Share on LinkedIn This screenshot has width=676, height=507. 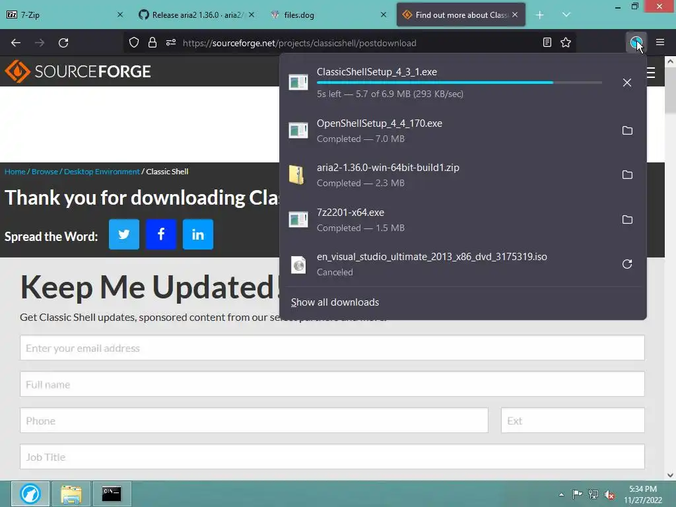coord(198,234)
